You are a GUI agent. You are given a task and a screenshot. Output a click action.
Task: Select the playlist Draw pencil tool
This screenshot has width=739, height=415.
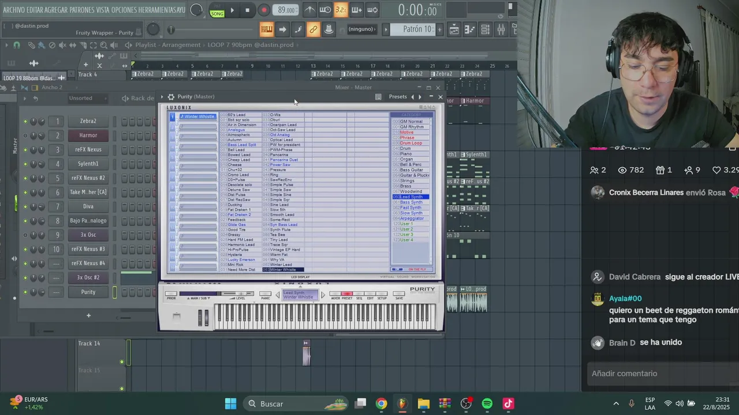[x=31, y=45]
